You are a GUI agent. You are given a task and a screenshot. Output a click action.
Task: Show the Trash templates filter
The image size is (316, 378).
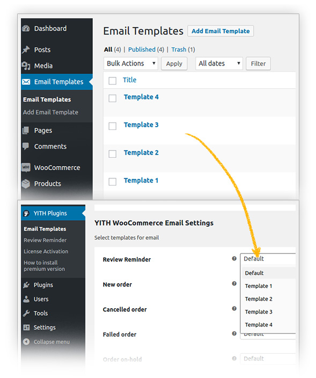(179, 49)
